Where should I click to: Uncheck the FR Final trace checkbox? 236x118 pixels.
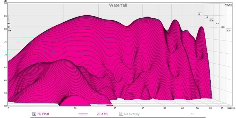coord(35,114)
